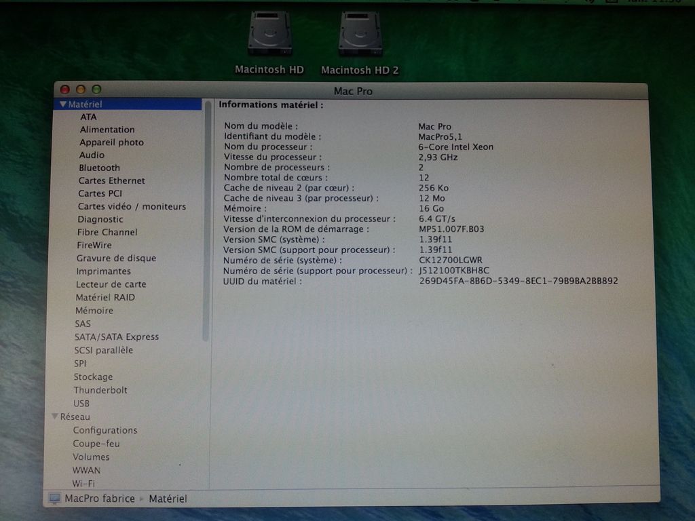The width and height of the screenshot is (695, 521).
Task: Select Wi-Fi under Réseau
Action: (x=83, y=483)
